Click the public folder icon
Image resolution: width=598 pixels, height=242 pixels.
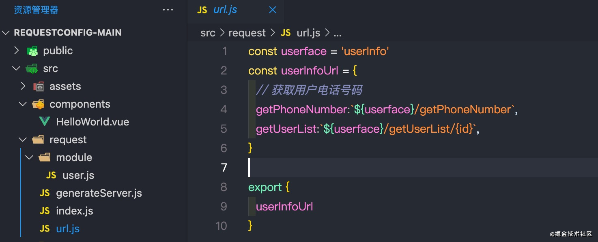click(x=32, y=51)
